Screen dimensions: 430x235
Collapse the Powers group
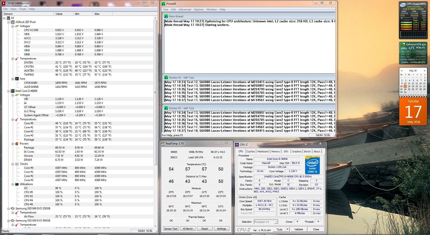tap(13, 144)
